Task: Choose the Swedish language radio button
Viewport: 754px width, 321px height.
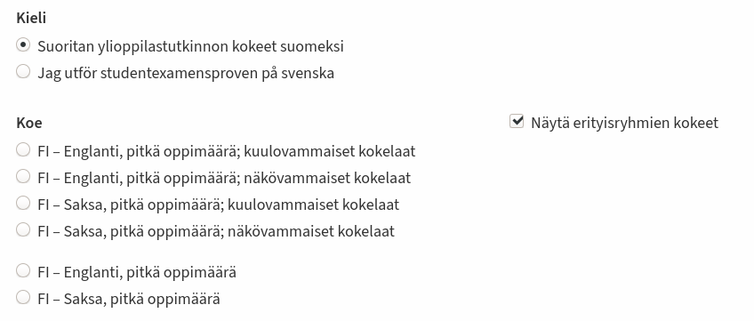Action: 23,72
